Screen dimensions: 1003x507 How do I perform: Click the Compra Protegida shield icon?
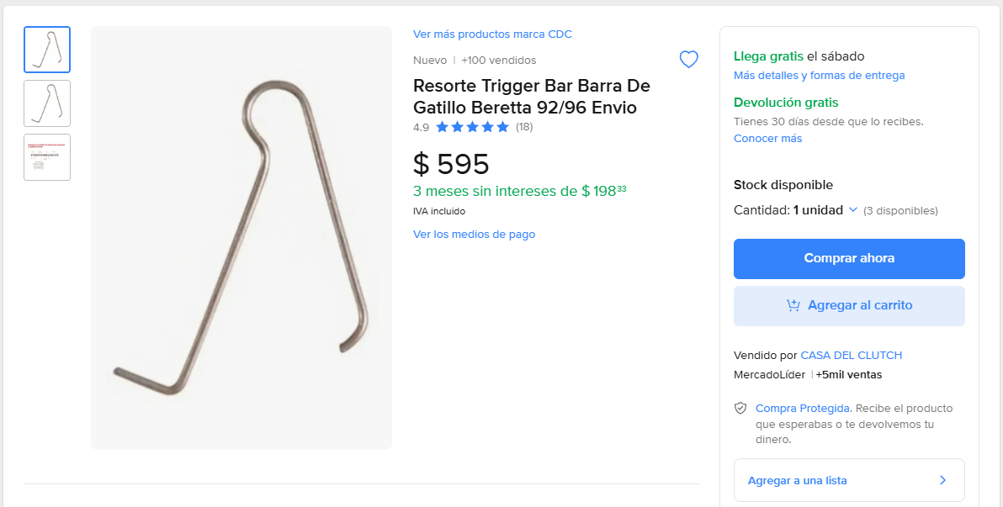coord(740,408)
